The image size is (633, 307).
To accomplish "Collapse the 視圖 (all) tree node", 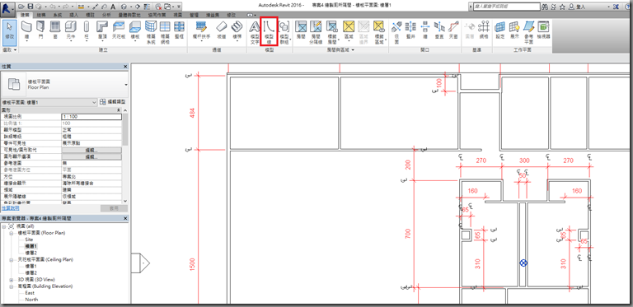I will pos(3,226).
